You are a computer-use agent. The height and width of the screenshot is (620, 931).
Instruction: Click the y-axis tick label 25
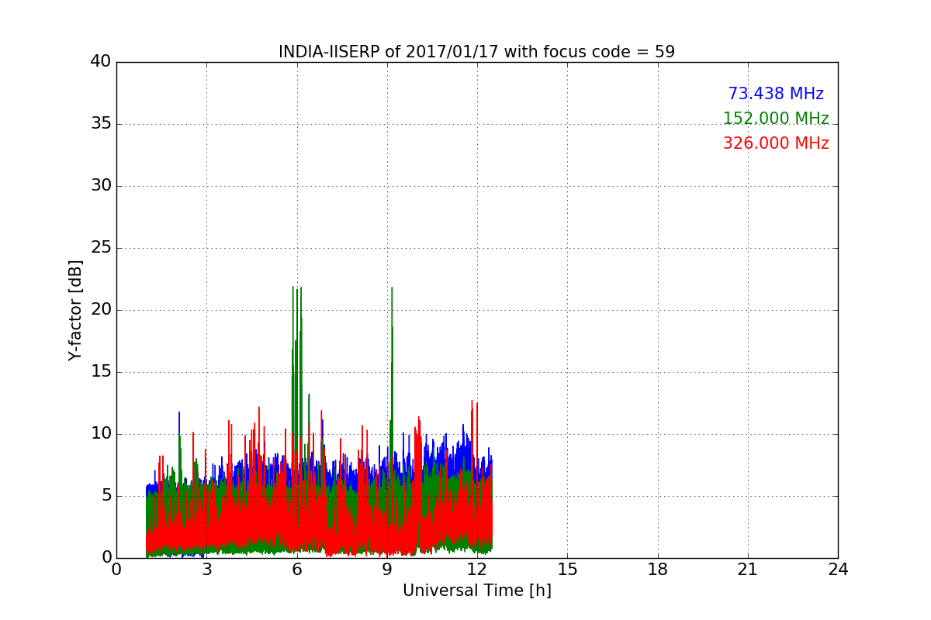tap(101, 247)
